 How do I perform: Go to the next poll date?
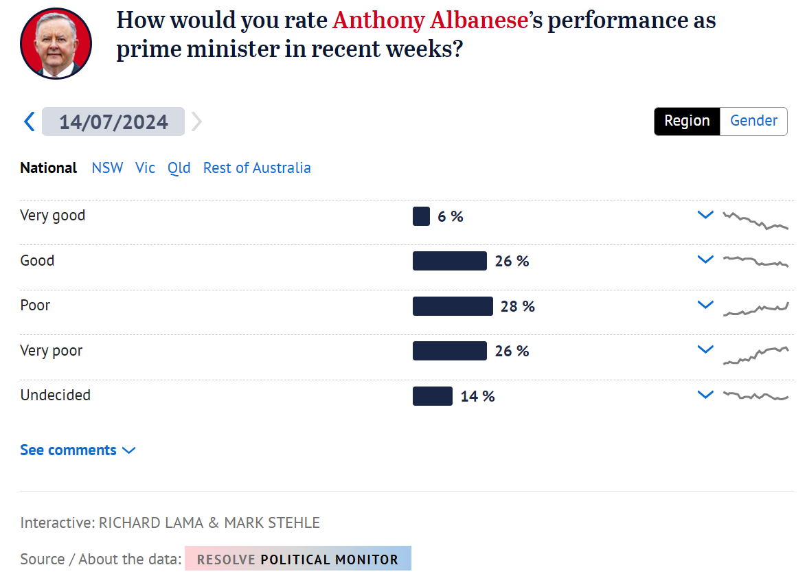197,122
